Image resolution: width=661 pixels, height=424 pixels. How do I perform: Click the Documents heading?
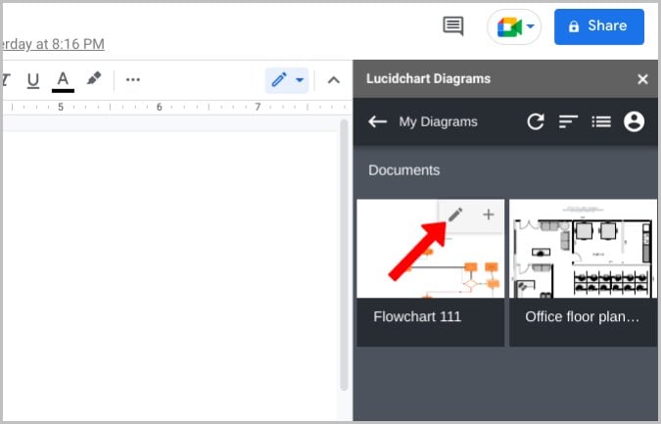pos(403,170)
